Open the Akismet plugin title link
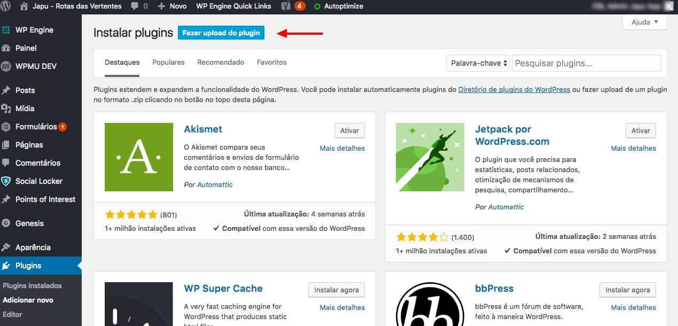The height and width of the screenshot is (326, 678). click(203, 129)
